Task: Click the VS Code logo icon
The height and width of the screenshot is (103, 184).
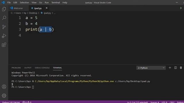Action: click(x=3, y=3)
